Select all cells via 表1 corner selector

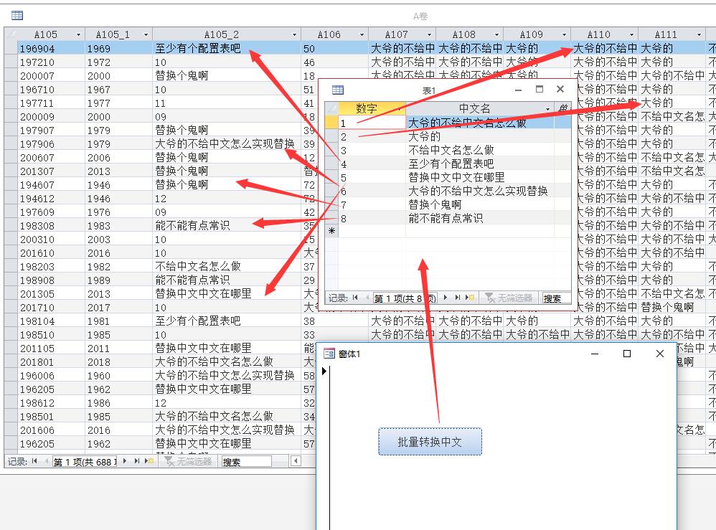click(331, 108)
